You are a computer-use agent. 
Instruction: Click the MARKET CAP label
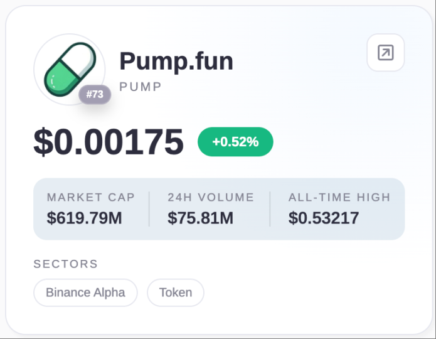tap(91, 197)
